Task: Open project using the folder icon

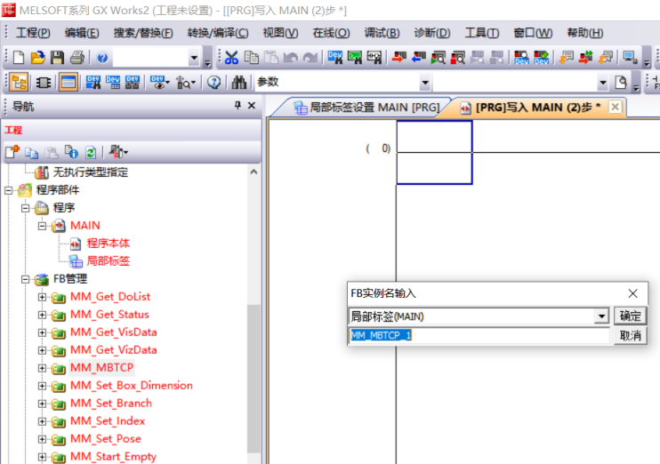Action: (x=38, y=57)
